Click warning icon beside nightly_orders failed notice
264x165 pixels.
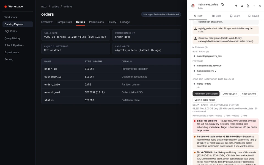196,29
